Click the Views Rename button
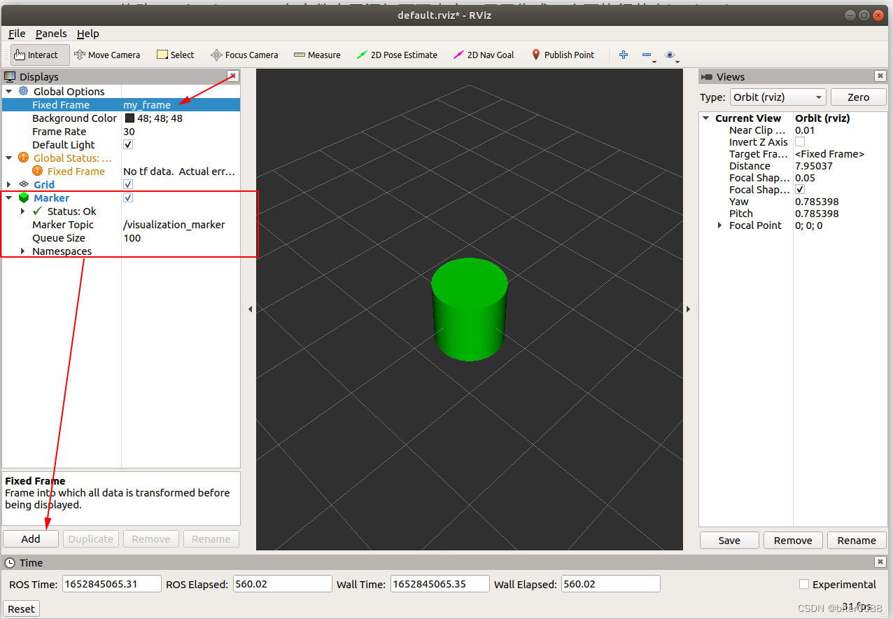This screenshot has height=619, width=893. point(857,540)
